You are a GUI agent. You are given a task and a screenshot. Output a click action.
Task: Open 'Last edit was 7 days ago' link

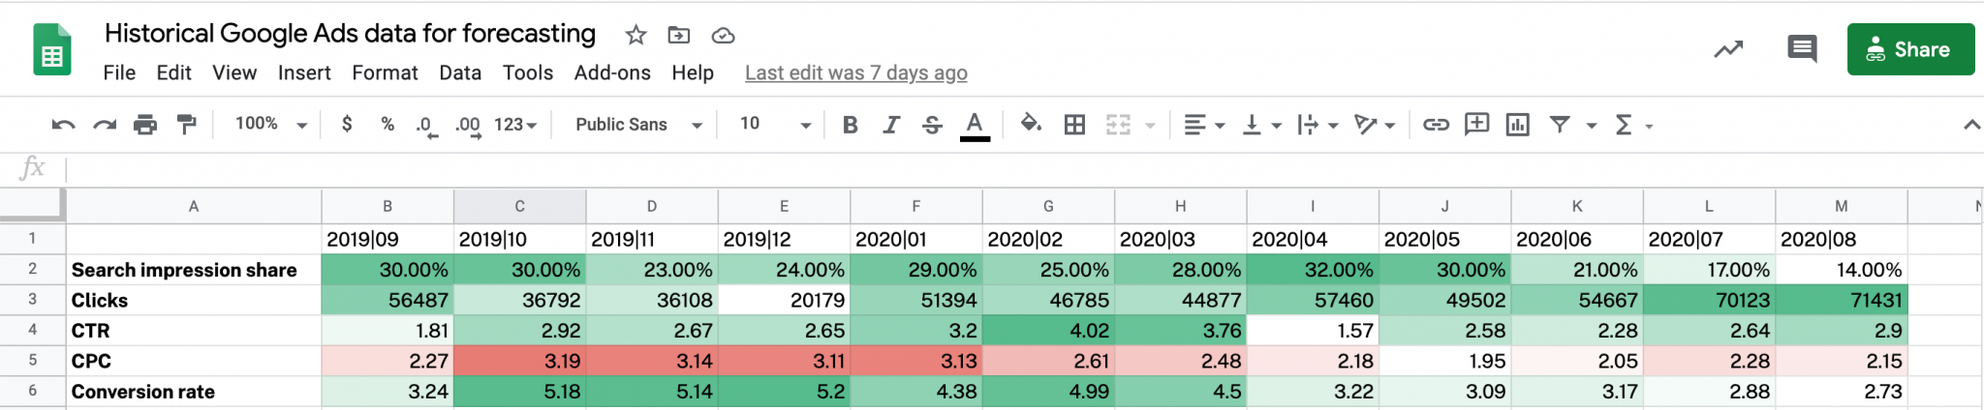pos(855,73)
